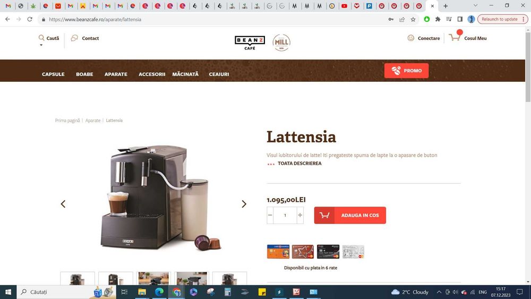Open the browser extensions puzzle icon
The width and height of the screenshot is (531, 299).
(438, 19)
